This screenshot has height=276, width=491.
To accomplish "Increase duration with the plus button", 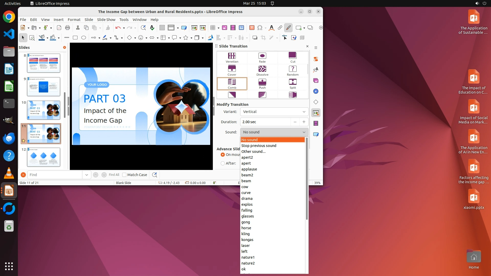I will (304, 122).
